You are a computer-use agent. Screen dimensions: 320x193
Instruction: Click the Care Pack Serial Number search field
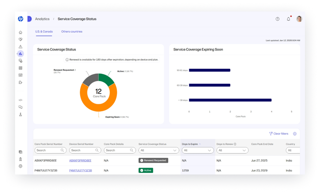(50, 150)
